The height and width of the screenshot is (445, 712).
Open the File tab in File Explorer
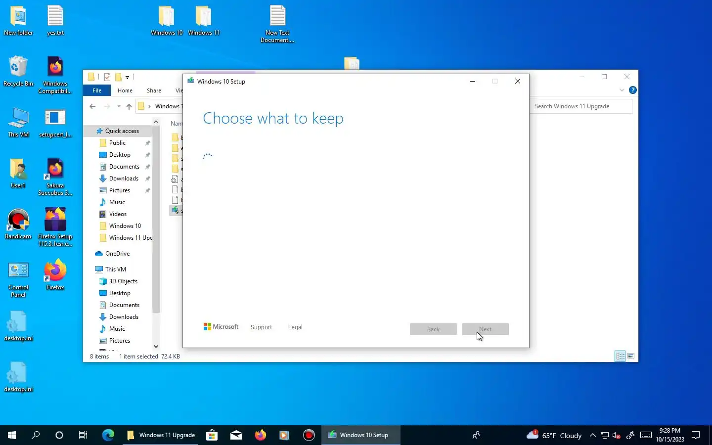point(97,90)
